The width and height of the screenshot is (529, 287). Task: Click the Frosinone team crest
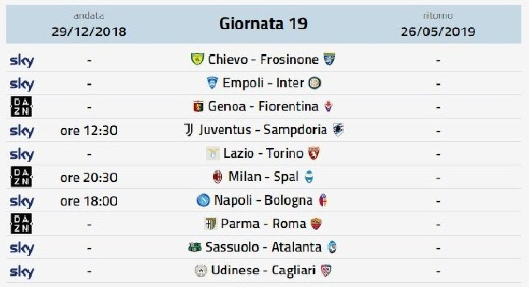click(x=329, y=60)
